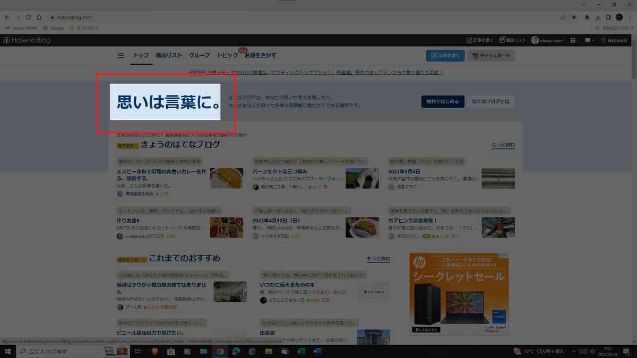Open the article エスビー赤缶で昭和の黄色いカレーを作る

[x=161, y=175]
